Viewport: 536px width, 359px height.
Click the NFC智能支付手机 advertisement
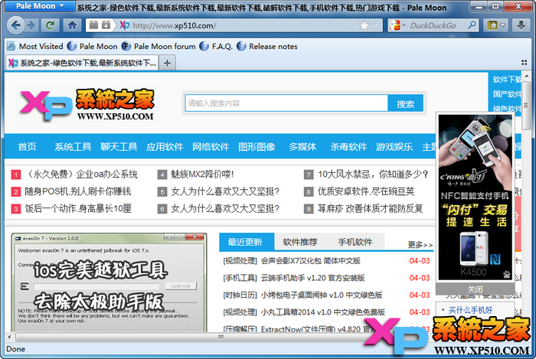tap(476, 197)
